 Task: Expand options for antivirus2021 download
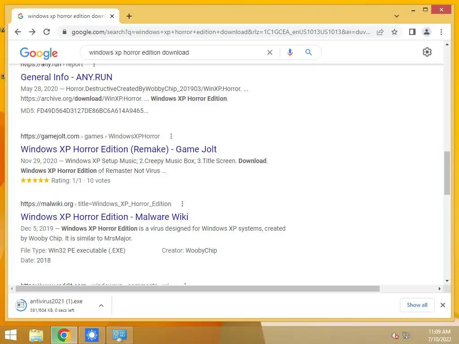coord(101,305)
